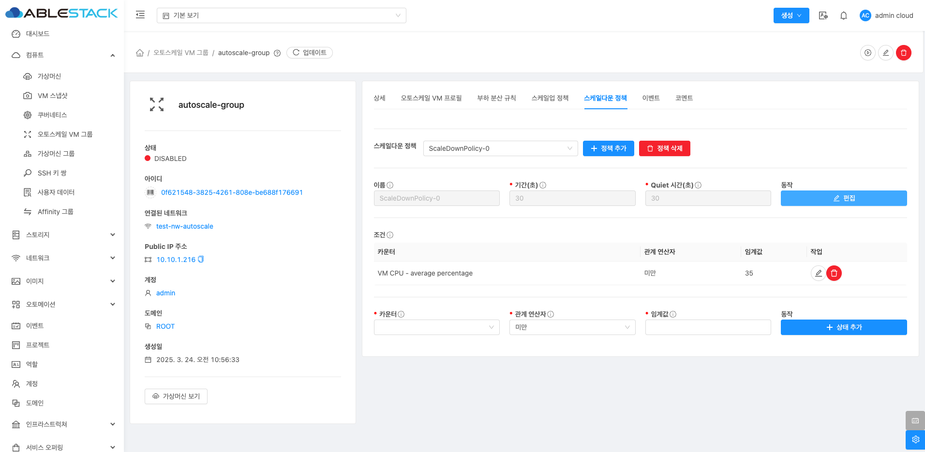Open the relational operator dropdown

572,327
